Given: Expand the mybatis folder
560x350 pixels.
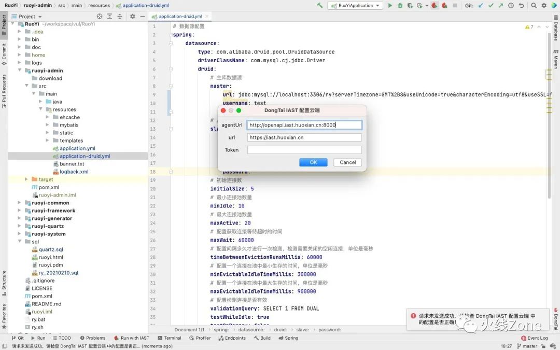Looking at the screenshot, I should 48,125.
